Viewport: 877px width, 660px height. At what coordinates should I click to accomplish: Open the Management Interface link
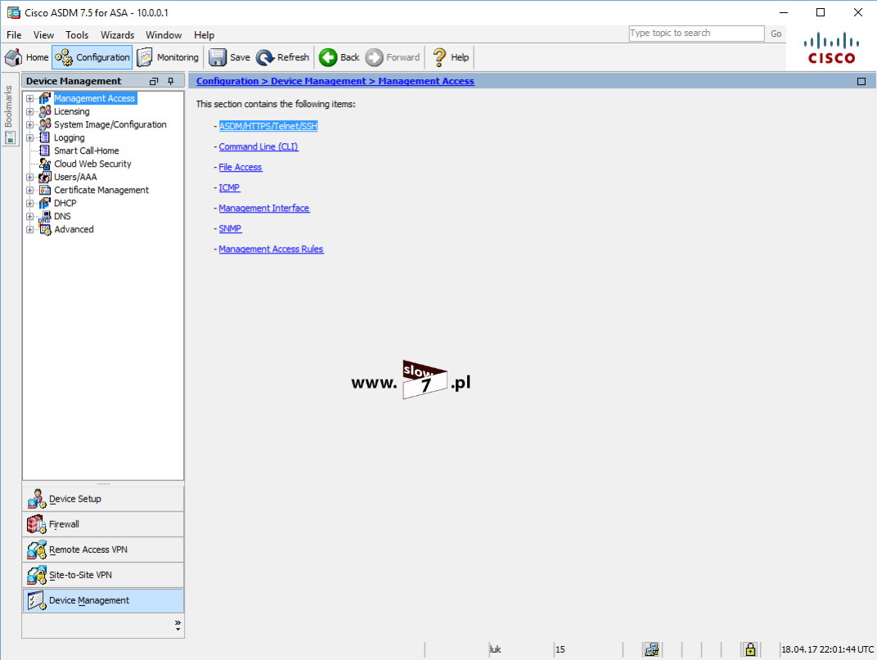pyautogui.click(x=264, y=208)
